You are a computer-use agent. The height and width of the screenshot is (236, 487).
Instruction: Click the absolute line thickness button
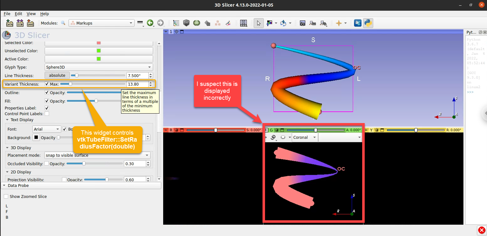(57, 76)
